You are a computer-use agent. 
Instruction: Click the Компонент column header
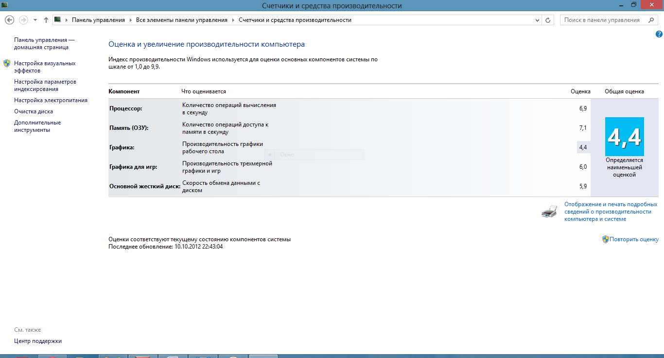tap(124, 91)
